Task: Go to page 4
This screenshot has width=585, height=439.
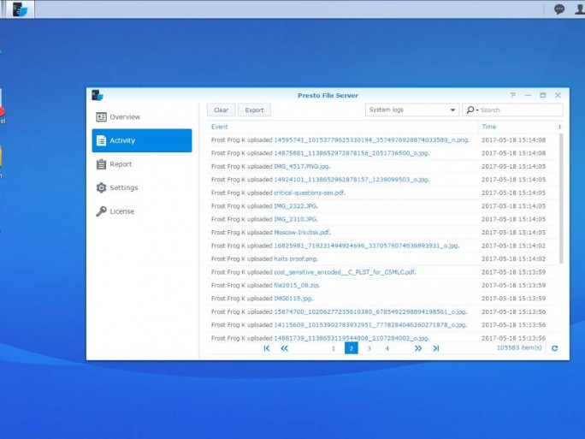Action: pyautogui.click(x=387, y=348)
